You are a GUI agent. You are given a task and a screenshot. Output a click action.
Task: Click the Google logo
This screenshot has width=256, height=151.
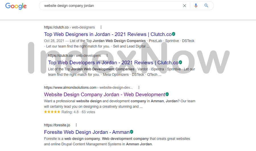[x=16, y=6]
